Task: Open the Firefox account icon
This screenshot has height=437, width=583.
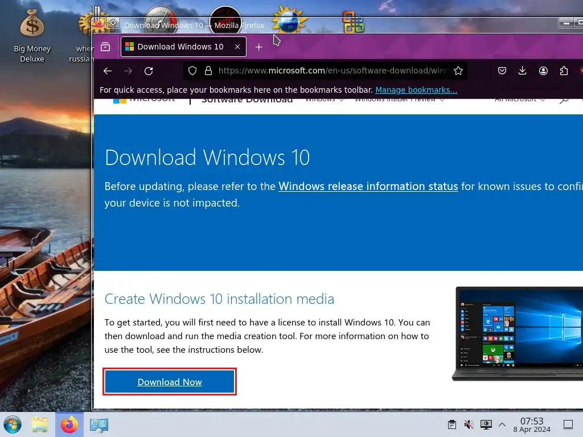Action: coord(543,71)
